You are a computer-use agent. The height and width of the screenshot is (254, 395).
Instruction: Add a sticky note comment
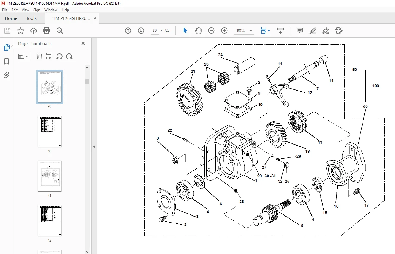(300, 31)
